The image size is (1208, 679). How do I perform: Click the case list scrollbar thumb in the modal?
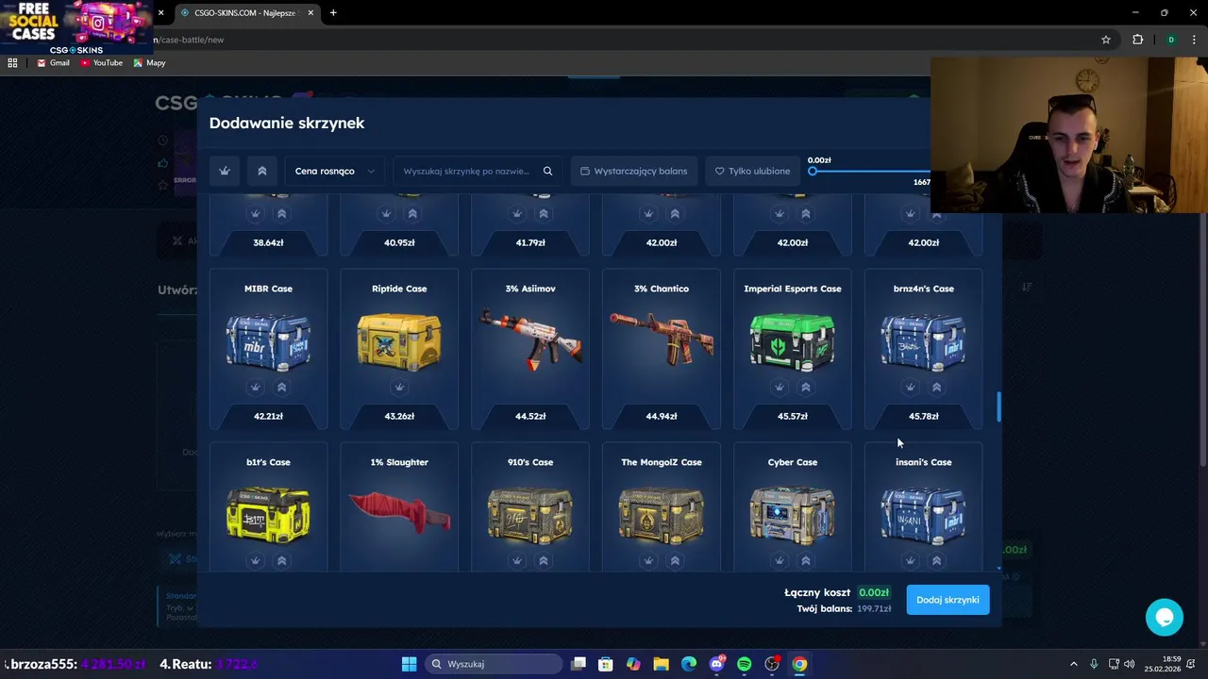click(998, 407)
